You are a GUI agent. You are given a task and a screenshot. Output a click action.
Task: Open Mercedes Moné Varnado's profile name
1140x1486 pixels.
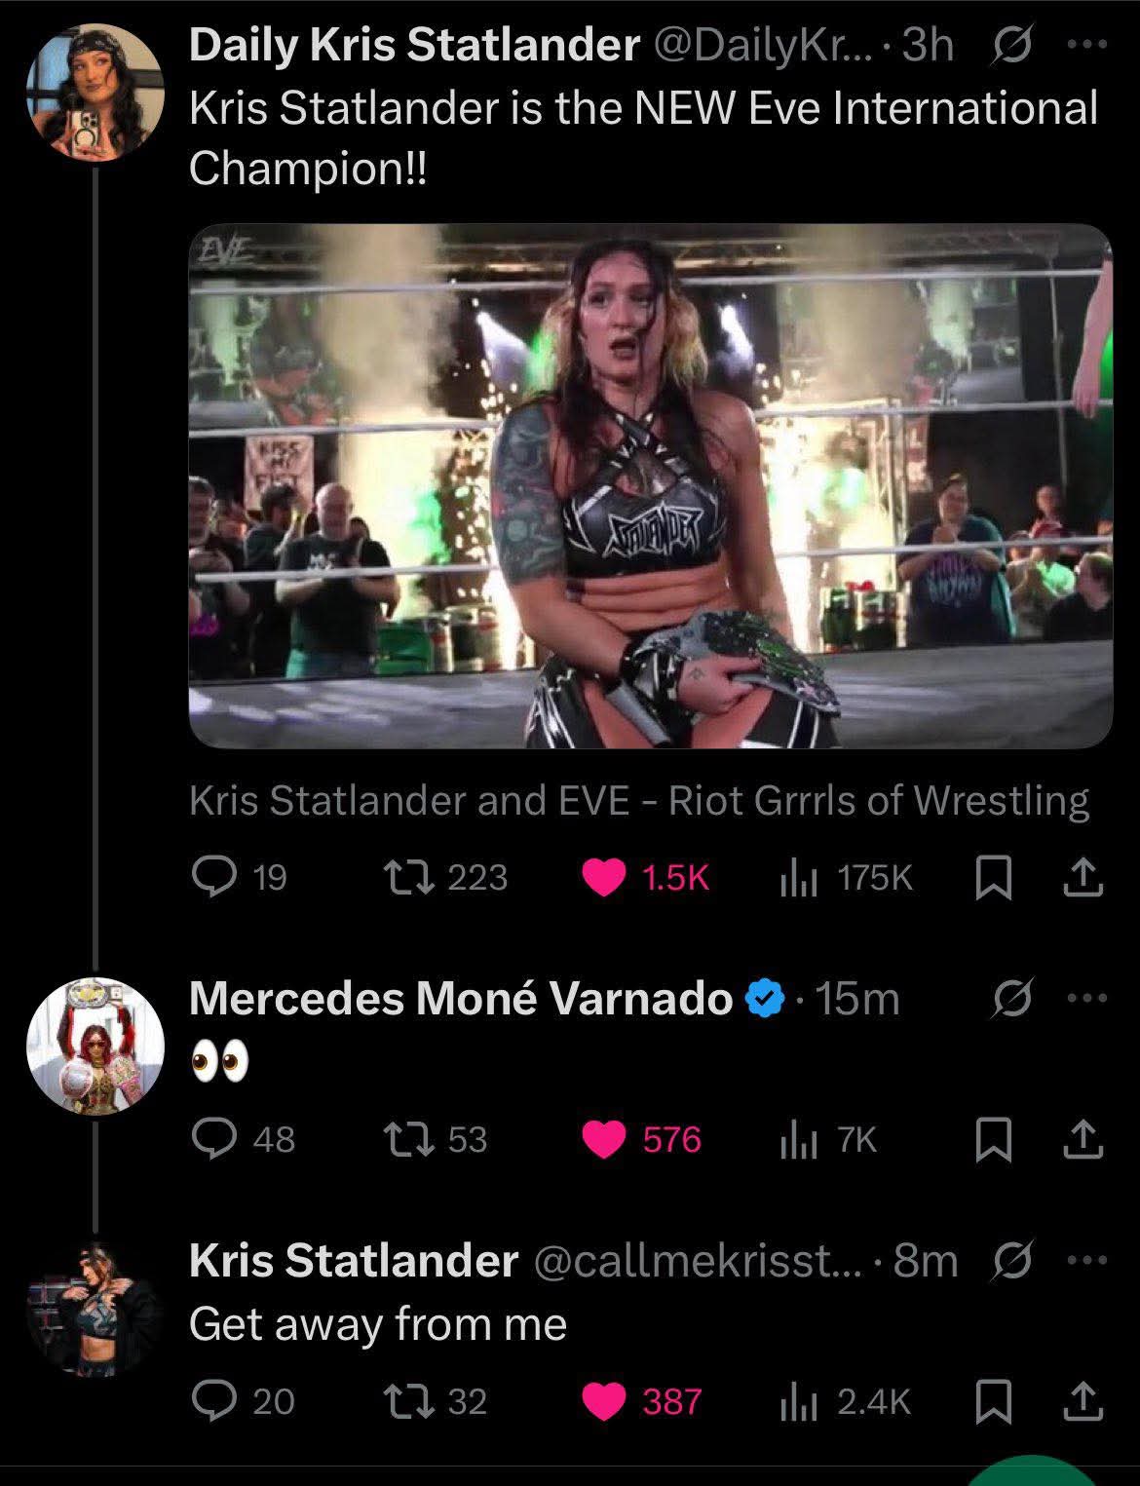(x=460, y=999)
